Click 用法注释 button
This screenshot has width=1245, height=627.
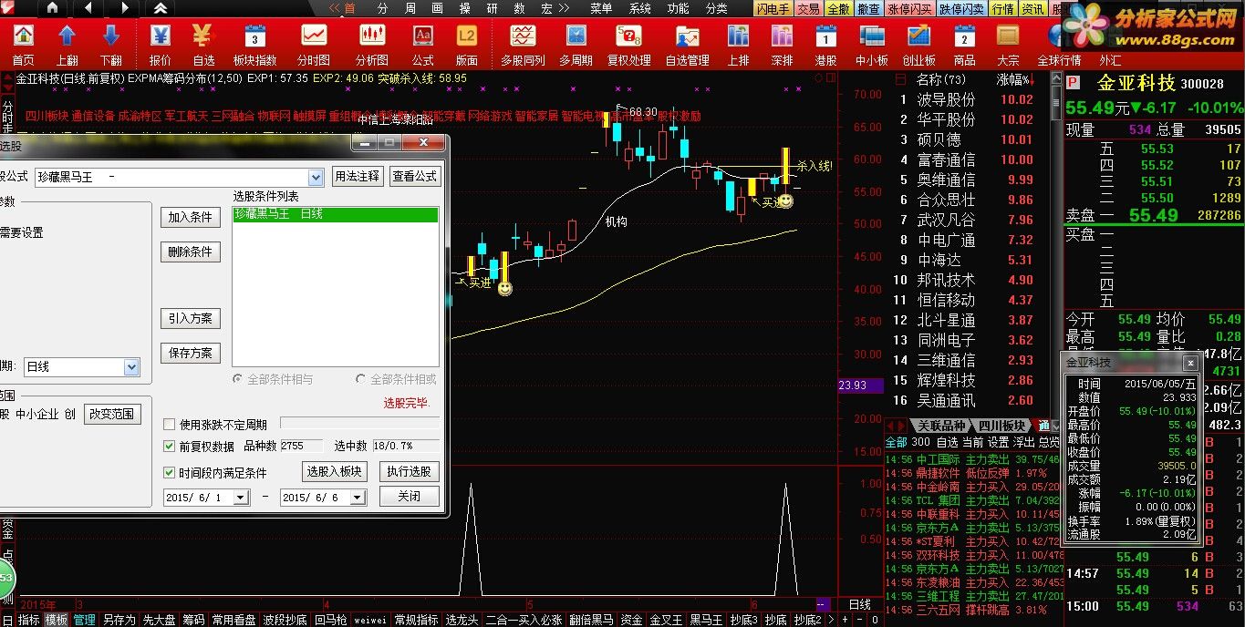click(357, 177)
